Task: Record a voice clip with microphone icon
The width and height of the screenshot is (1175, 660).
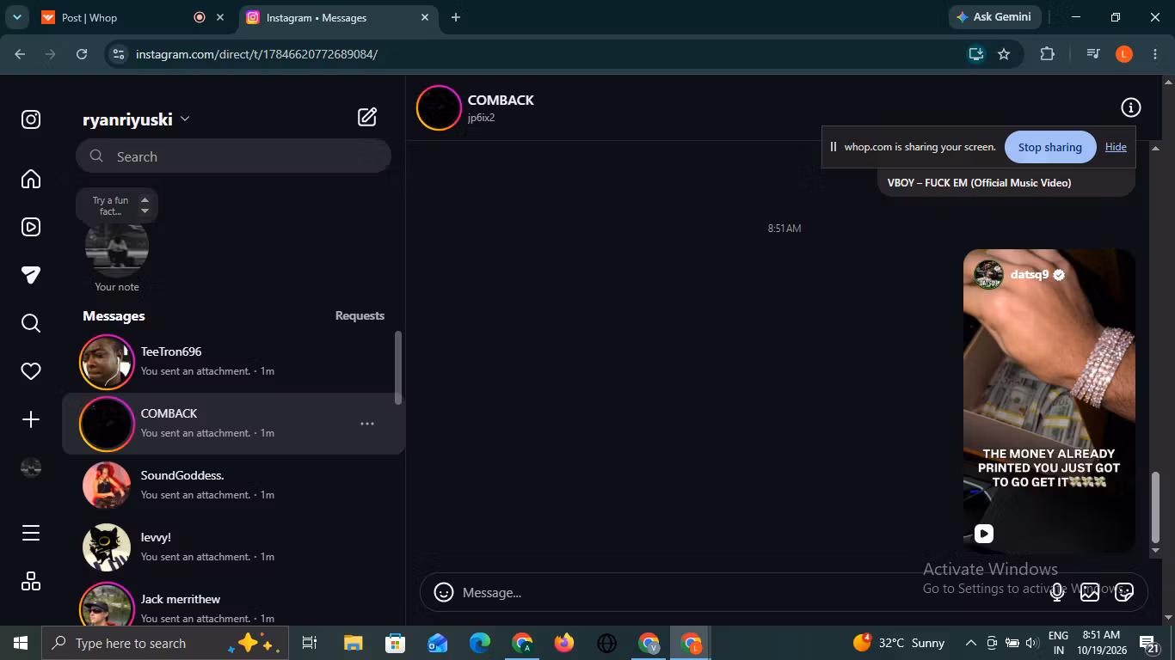Action: (1057, 592)
